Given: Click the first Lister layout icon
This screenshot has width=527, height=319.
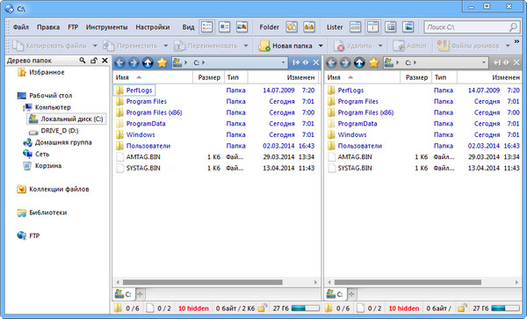Looking at the screenshot, I should (355, 27).
